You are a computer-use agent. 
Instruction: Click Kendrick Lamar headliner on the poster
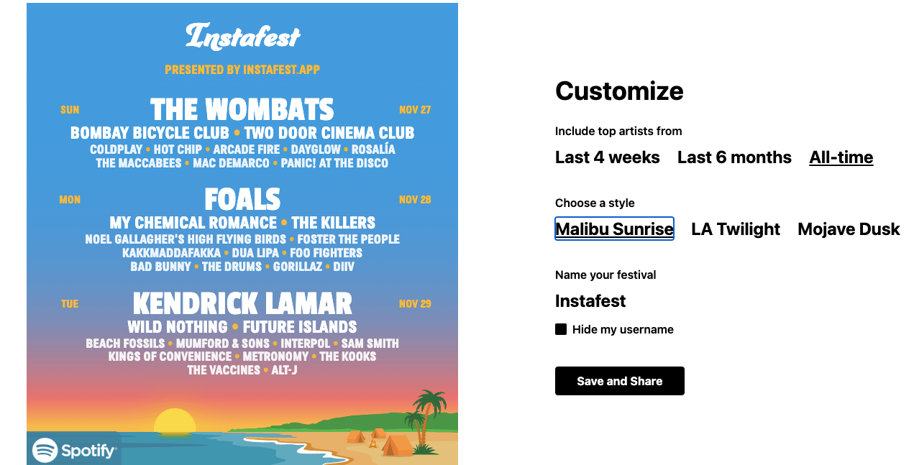click(x=242, y=304)
